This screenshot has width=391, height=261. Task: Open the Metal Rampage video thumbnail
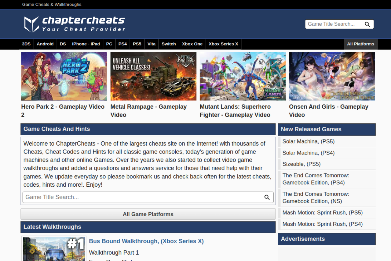[x=153, y=76]
